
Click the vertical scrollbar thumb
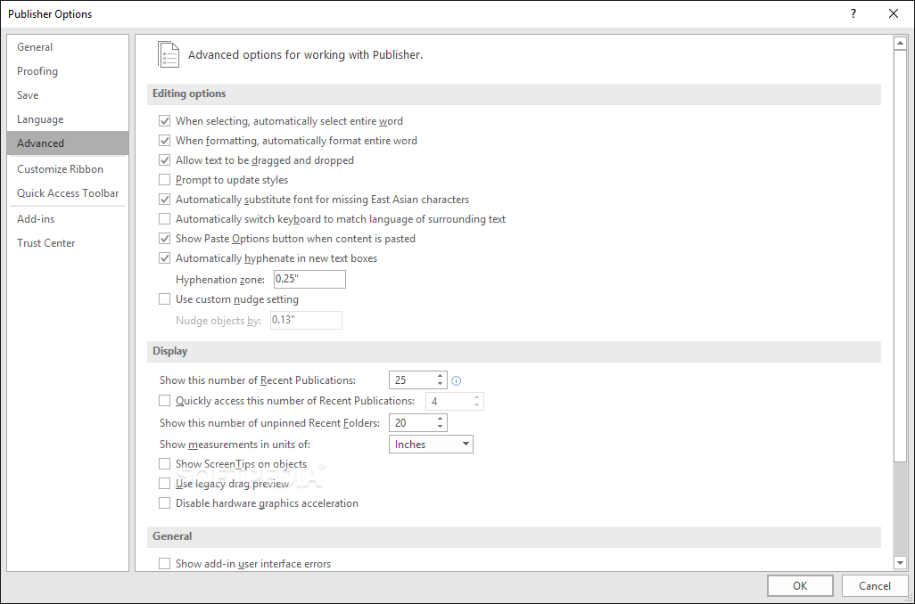pos(900,257)
